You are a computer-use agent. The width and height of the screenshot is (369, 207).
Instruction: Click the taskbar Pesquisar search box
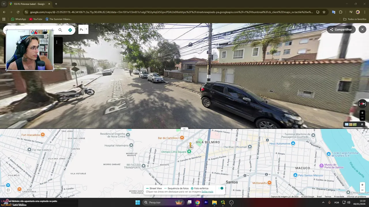pyautogui.click(x=163, y=202)
